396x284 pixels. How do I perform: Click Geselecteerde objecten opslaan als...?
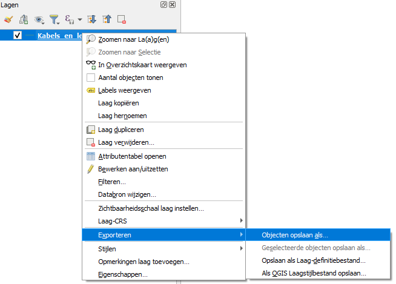pyautogui.click(x=318, y=248)
